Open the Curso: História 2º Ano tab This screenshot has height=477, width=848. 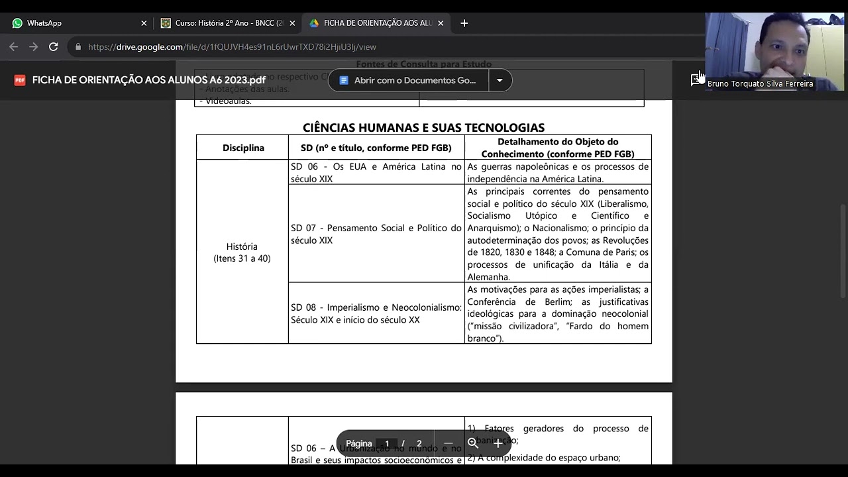point(227,23)
